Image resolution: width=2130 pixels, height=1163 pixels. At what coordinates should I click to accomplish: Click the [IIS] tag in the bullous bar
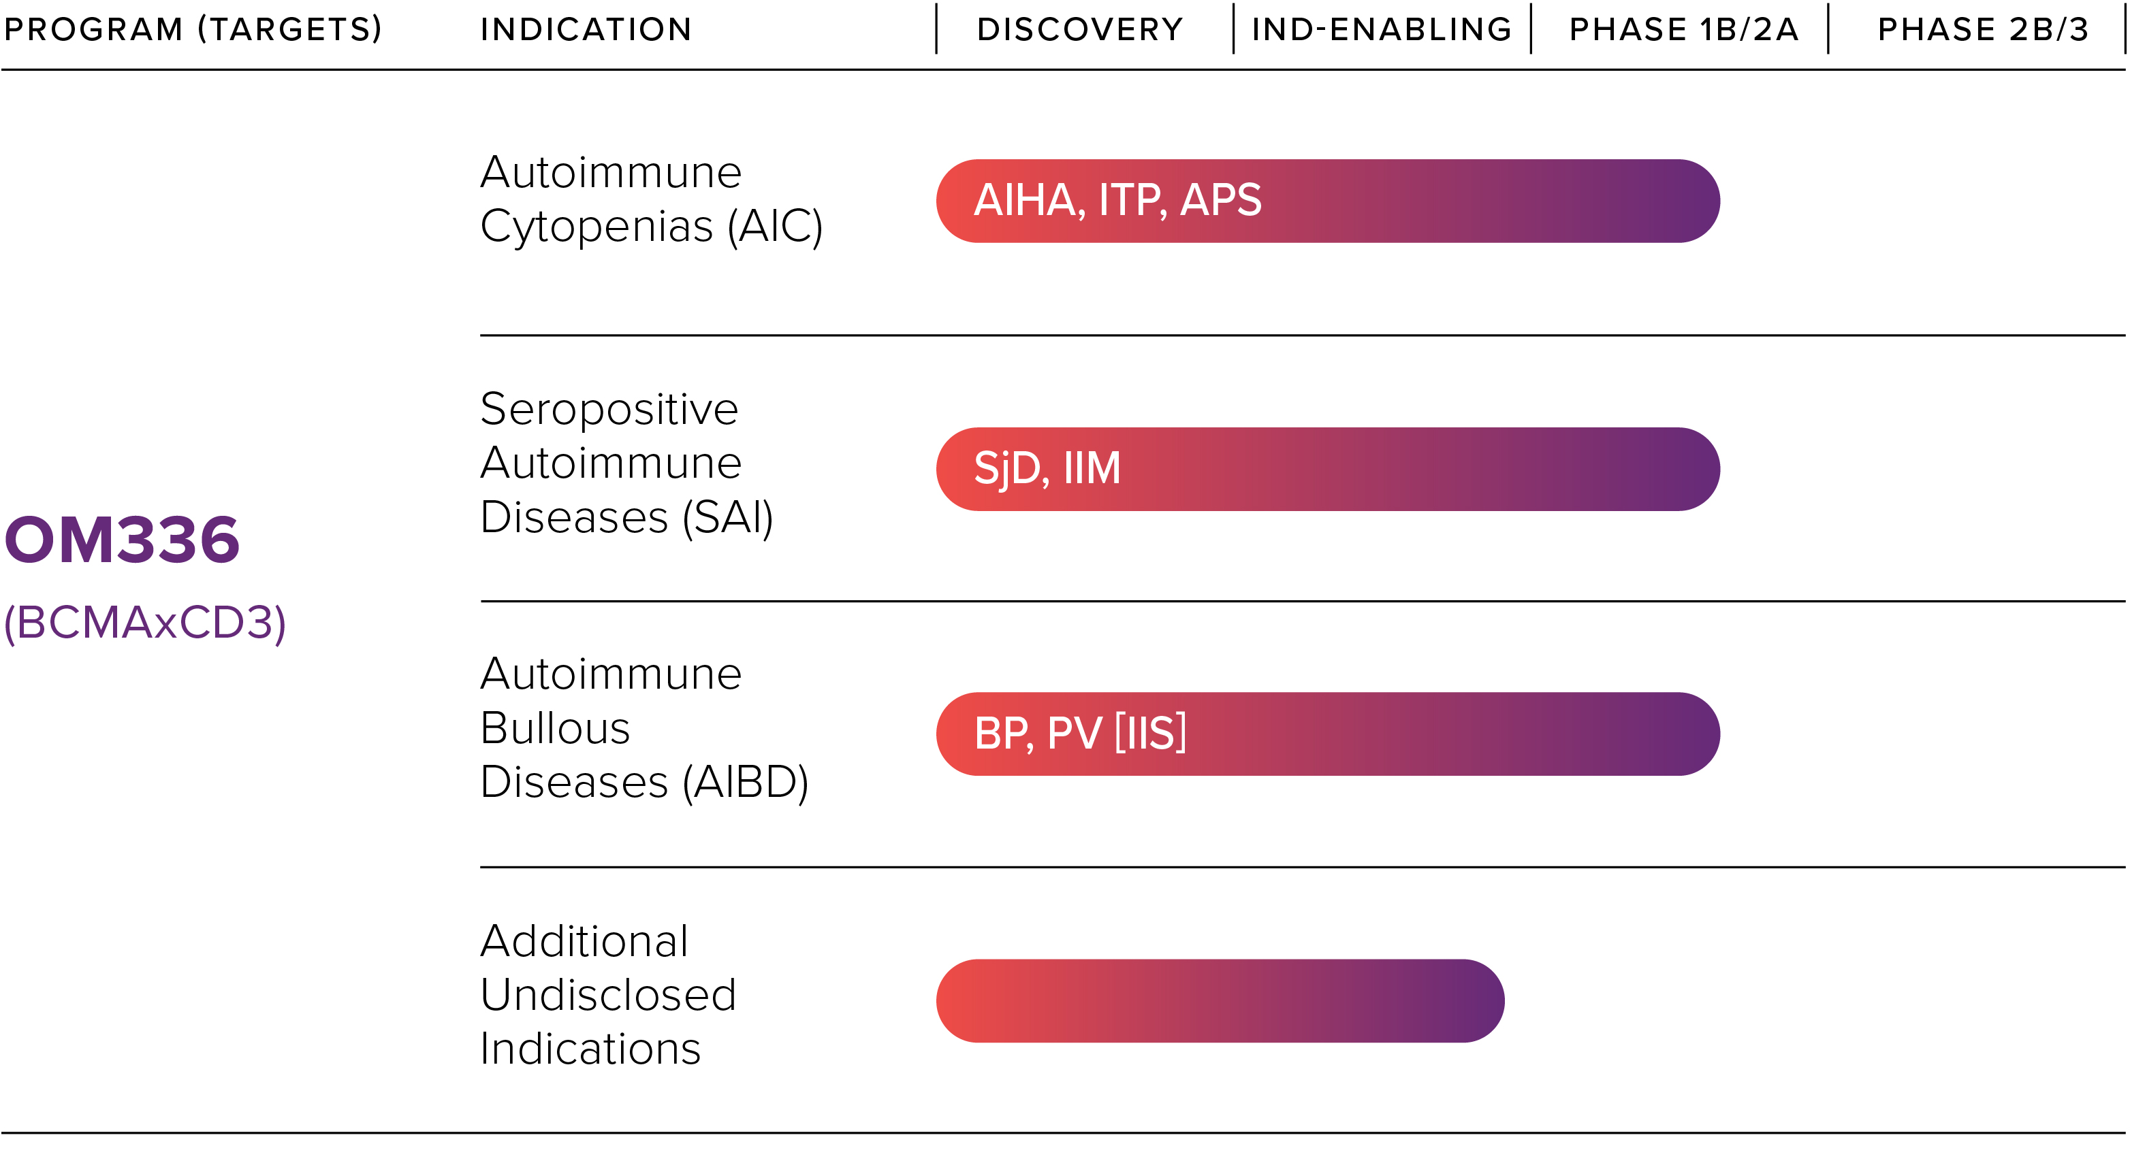pyautogui.click(x=1150, y=733)
